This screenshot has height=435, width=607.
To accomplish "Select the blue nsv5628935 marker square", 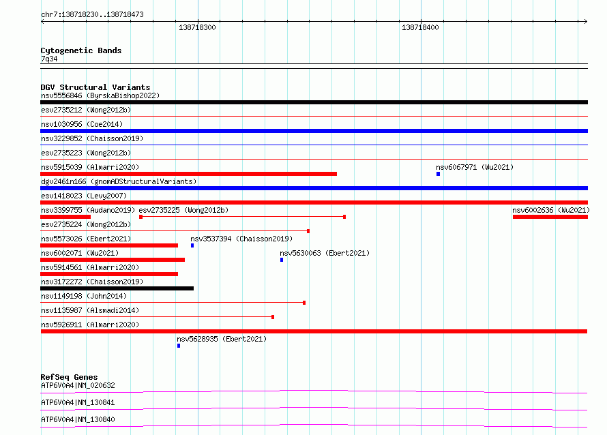I will 179,346.
